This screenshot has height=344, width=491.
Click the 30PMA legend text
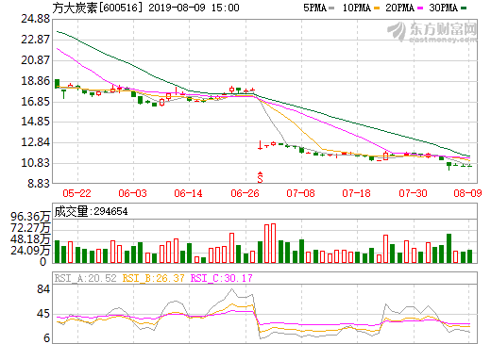pos(443,8)
